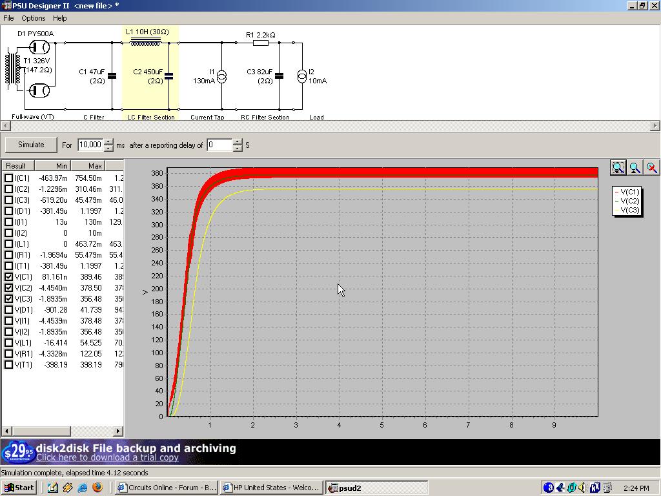This screenshot has width=661, height=496.
Task: Enable the I(L1) result checkbox
Action: (x=9, y=244)
